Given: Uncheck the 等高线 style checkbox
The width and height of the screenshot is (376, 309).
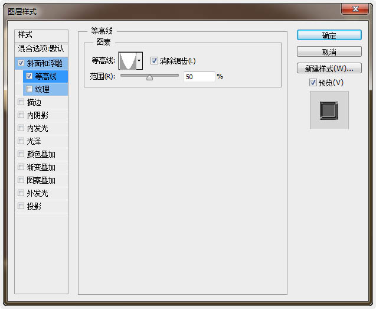Looking at the screenshot, I should pyautogui.click(x=29, y=76).
